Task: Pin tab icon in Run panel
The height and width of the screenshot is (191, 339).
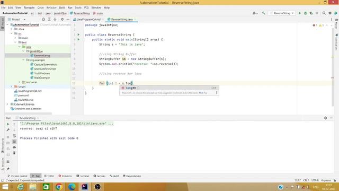Action: click(8, 169)
